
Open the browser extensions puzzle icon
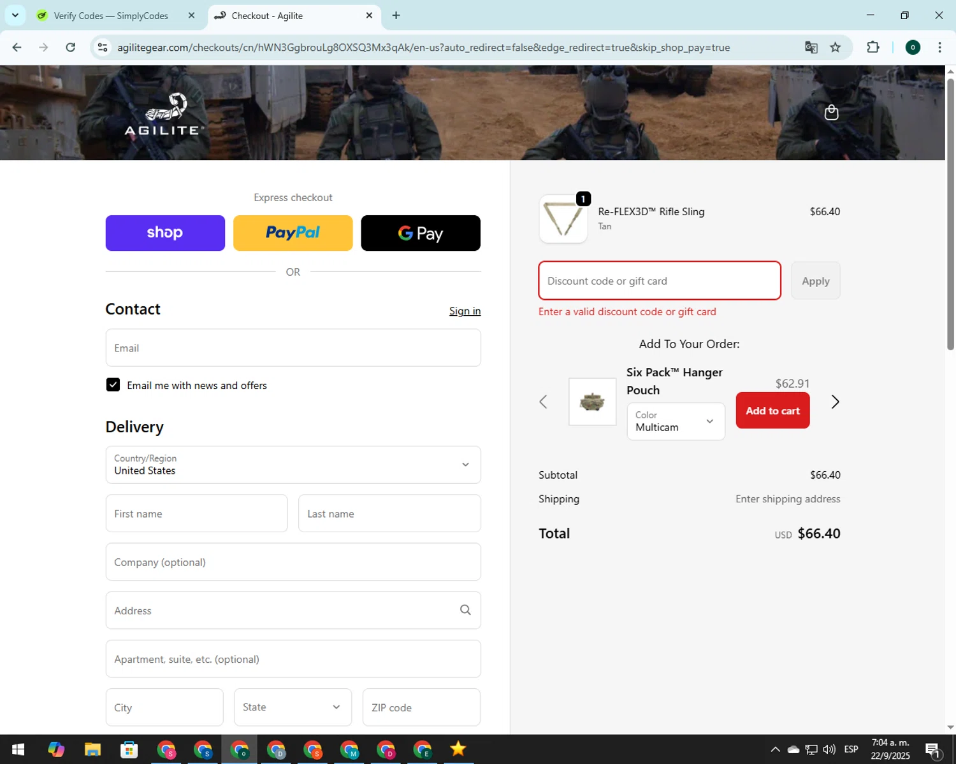tap(873, 47)
